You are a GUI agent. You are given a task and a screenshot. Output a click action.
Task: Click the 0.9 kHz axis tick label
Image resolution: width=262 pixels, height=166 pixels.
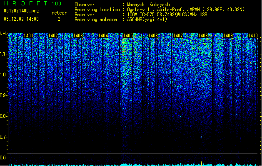4,95
